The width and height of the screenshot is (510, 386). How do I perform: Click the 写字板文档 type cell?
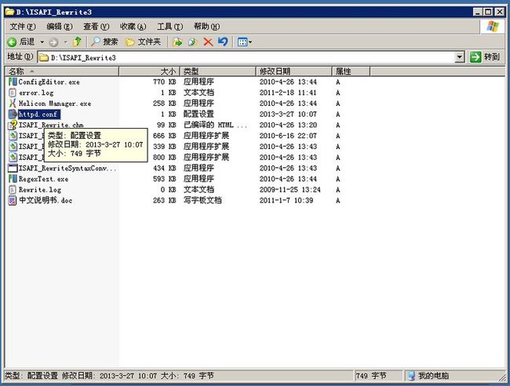coord(202,200)
